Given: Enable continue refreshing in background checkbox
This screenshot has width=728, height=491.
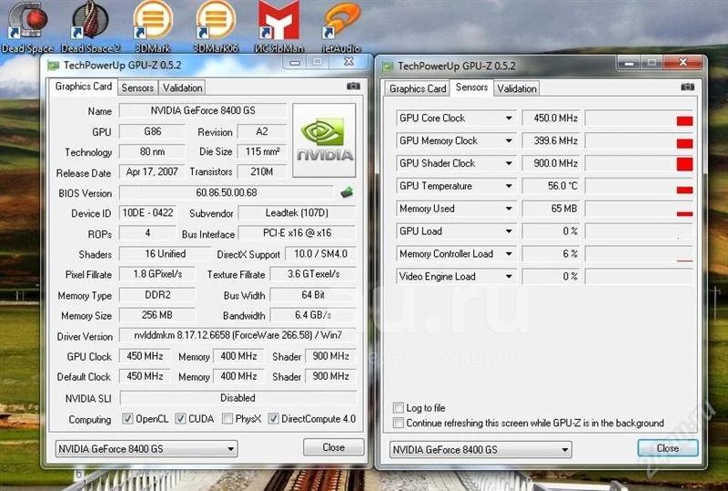Looking at the screenshot, I should 399,423.
